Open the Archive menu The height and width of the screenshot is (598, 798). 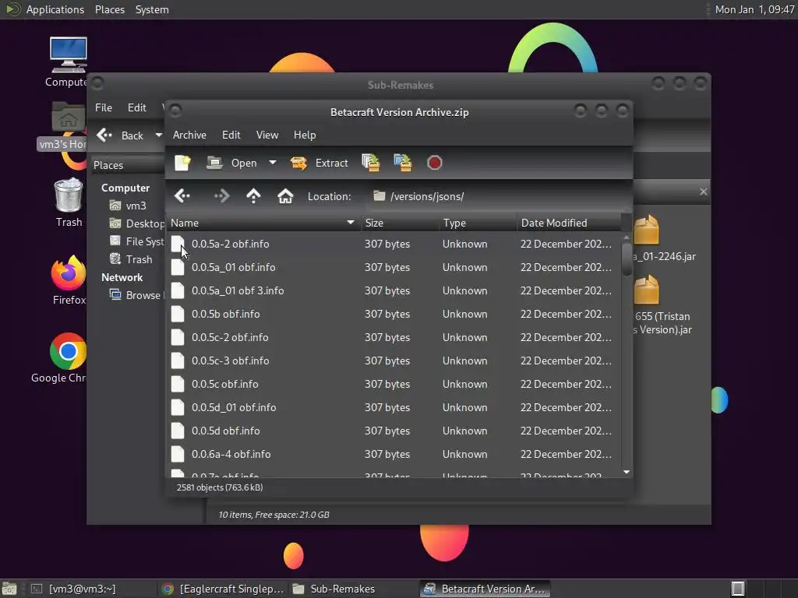(189, 135)
